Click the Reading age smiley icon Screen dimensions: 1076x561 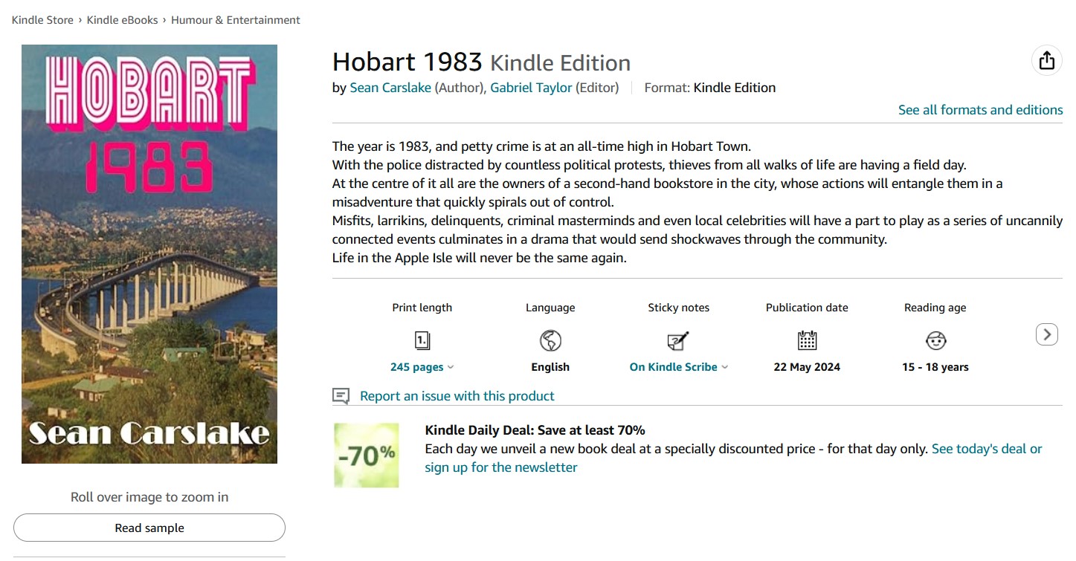(935, 340)
